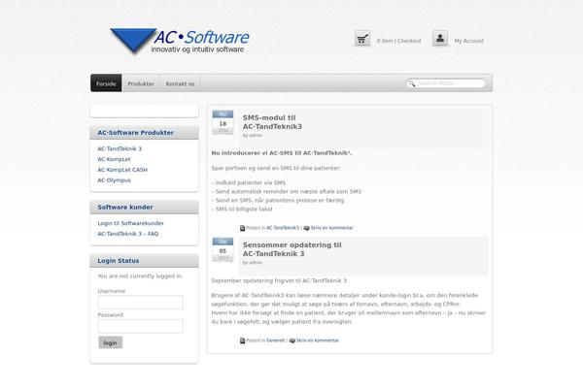Open post title Sensommer opdatering til AC·TandTeknik 3
Image resolution: width=583 pixels, height=388 pixels.
[x=292, y=249]
